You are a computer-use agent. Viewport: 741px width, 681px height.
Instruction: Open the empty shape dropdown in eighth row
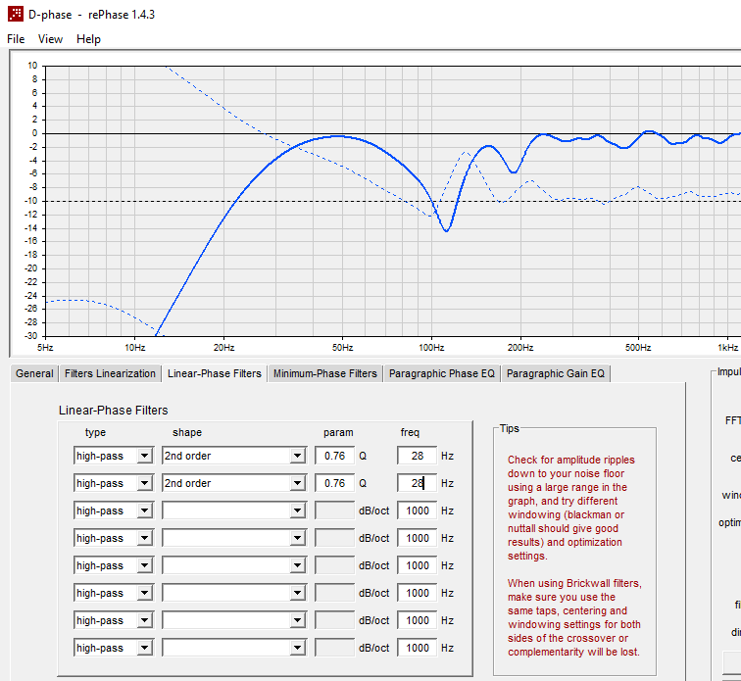coord(234,648)
